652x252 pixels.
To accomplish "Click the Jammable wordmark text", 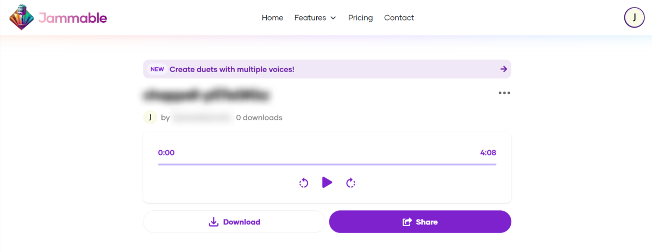I will (73, 18).
